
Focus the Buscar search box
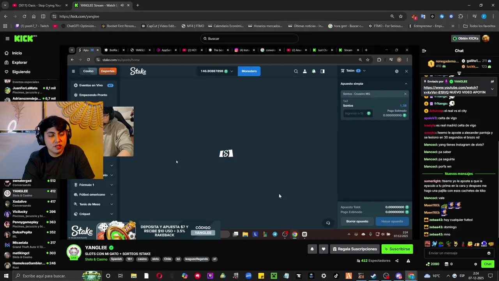[249, 39]
